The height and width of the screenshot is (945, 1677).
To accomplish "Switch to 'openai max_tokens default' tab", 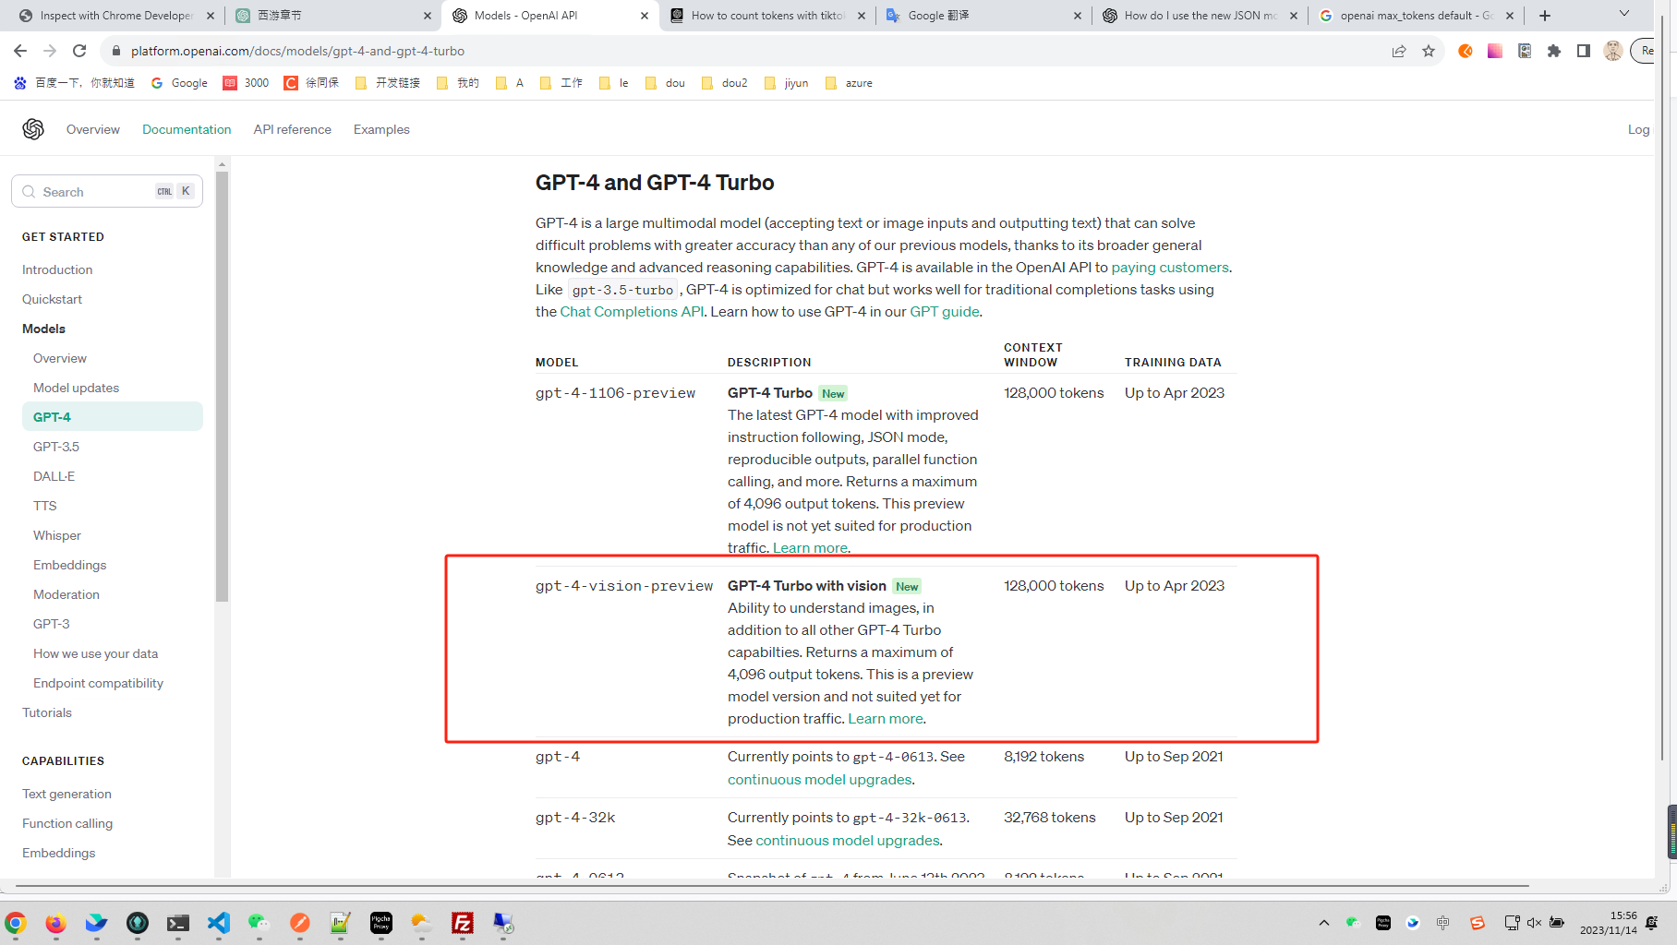I will coord(1417,16).
